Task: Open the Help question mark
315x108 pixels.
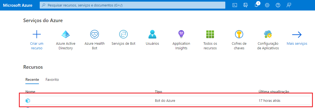Action: point(278,5)
